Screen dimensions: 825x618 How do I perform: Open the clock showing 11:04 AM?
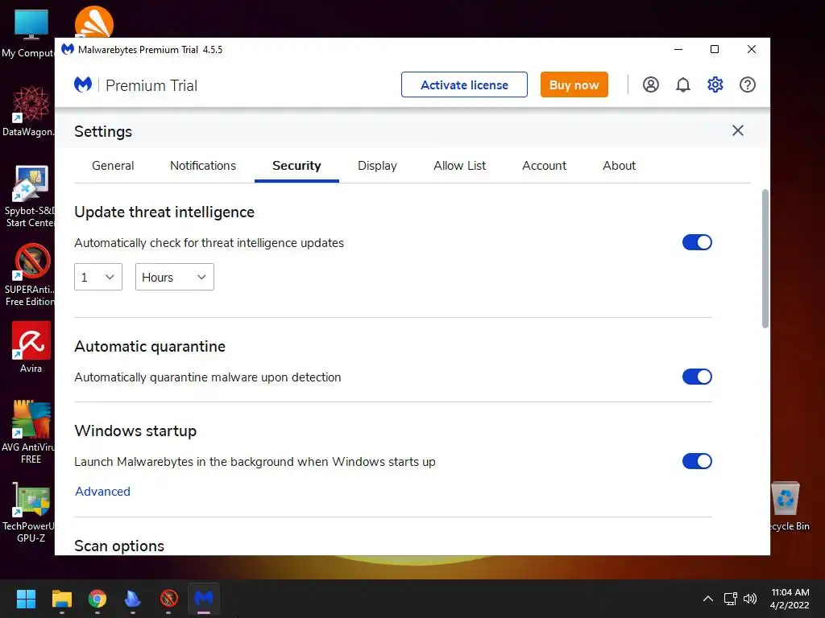click(x=790, y=599)
